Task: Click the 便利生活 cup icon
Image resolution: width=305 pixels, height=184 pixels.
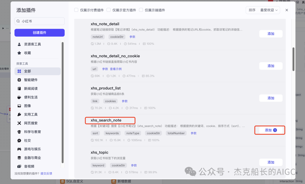Action: (x=19, y=97)
